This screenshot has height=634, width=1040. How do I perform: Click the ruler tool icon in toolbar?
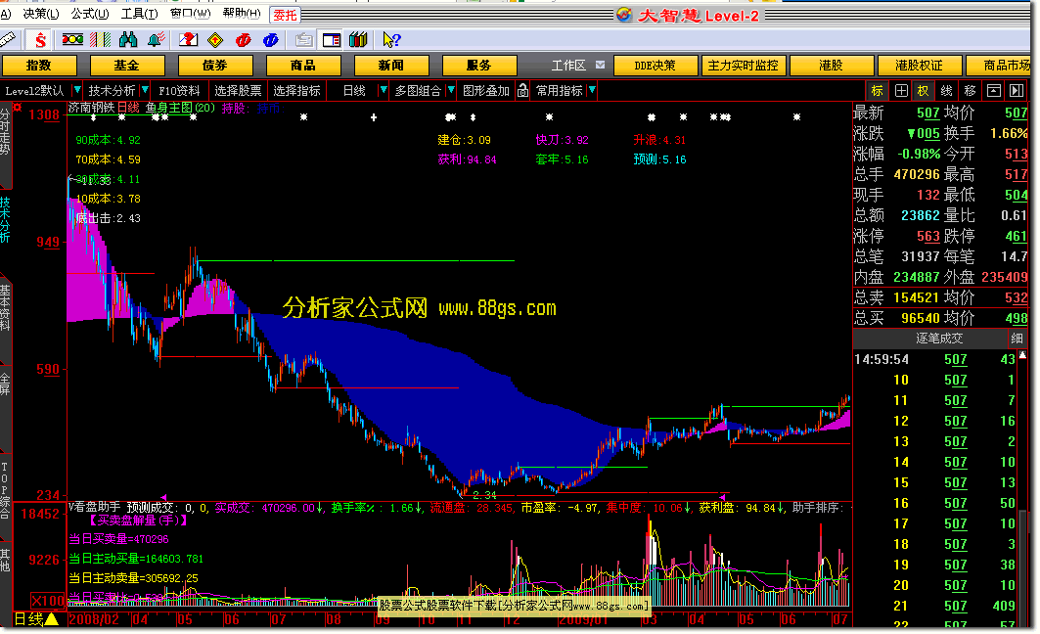[8, 40]
